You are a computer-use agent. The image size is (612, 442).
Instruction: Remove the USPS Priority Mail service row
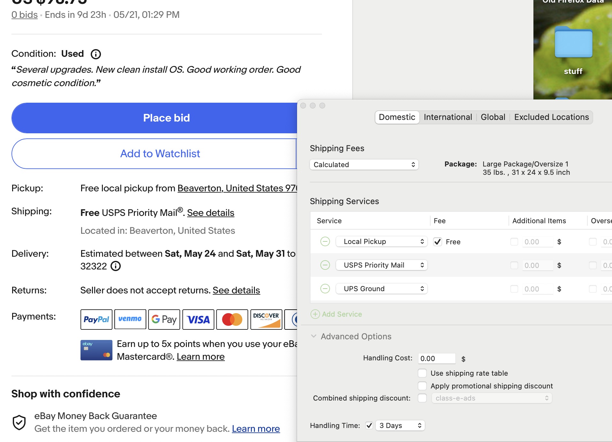click(x=325, y=265)
